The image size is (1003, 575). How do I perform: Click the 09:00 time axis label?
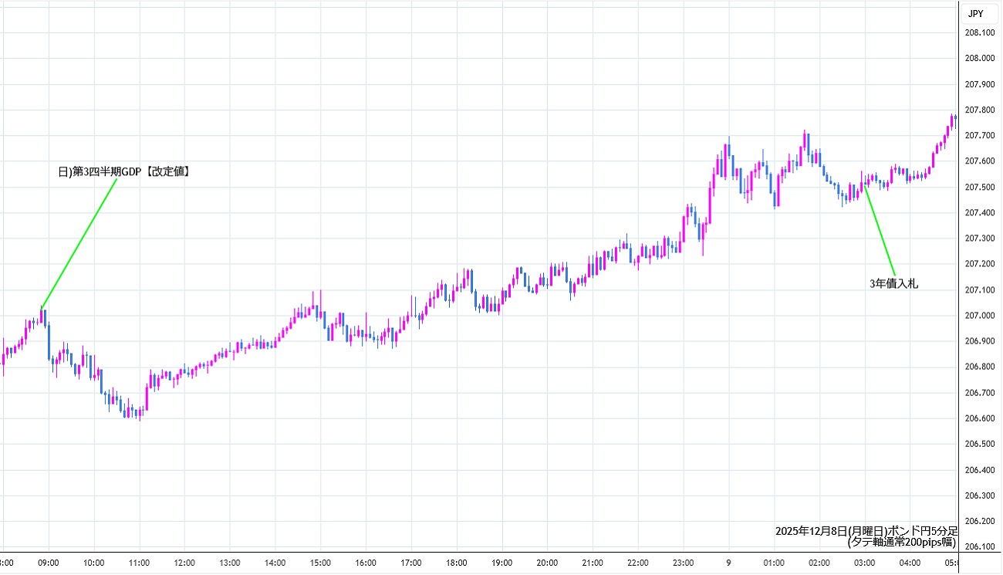point(49,563)
